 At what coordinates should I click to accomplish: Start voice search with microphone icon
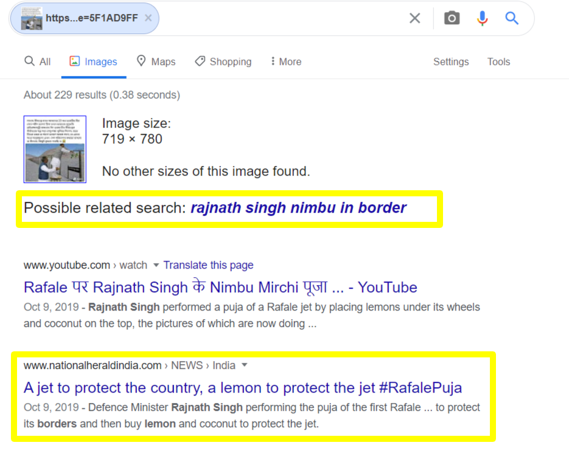click(x=482, y=18)
